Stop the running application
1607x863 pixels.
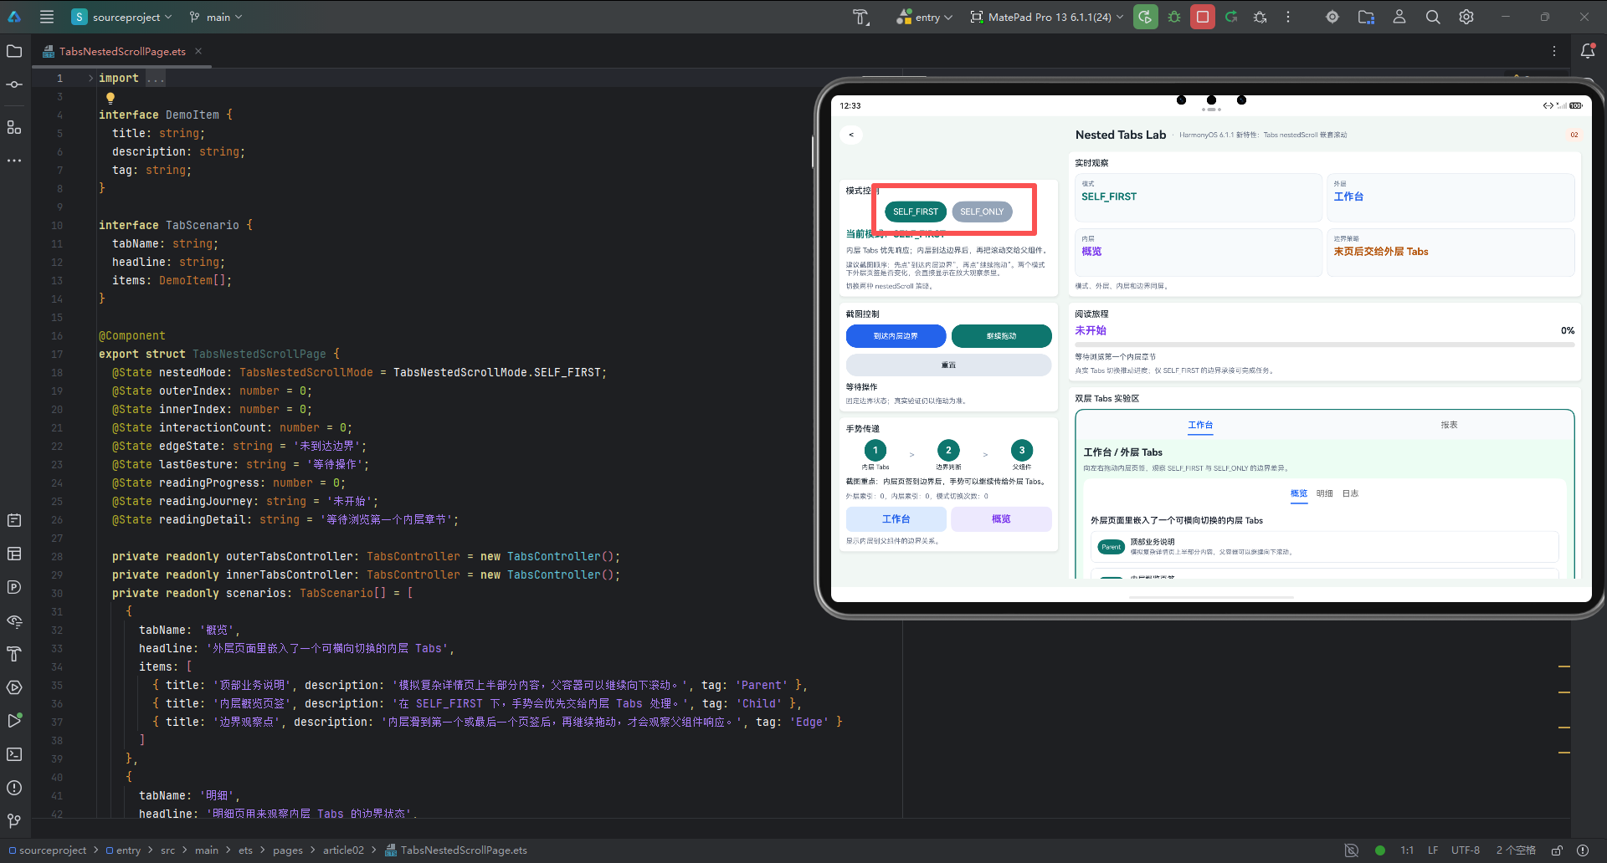[x=1203, y=17]
